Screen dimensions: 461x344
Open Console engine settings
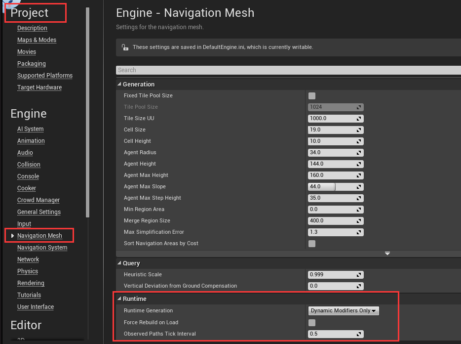tap(28, 176)
